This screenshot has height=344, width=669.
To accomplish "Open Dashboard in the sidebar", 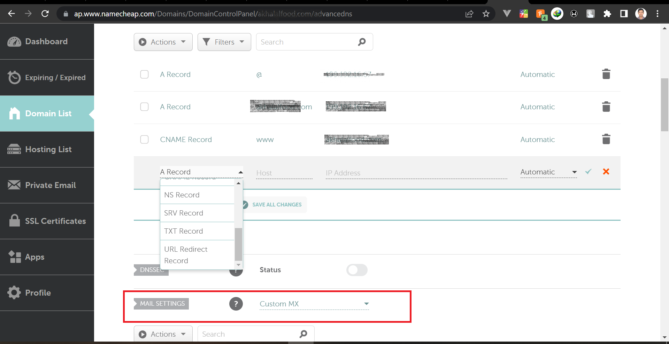I will pyautogui.click(x=47, y=41).
